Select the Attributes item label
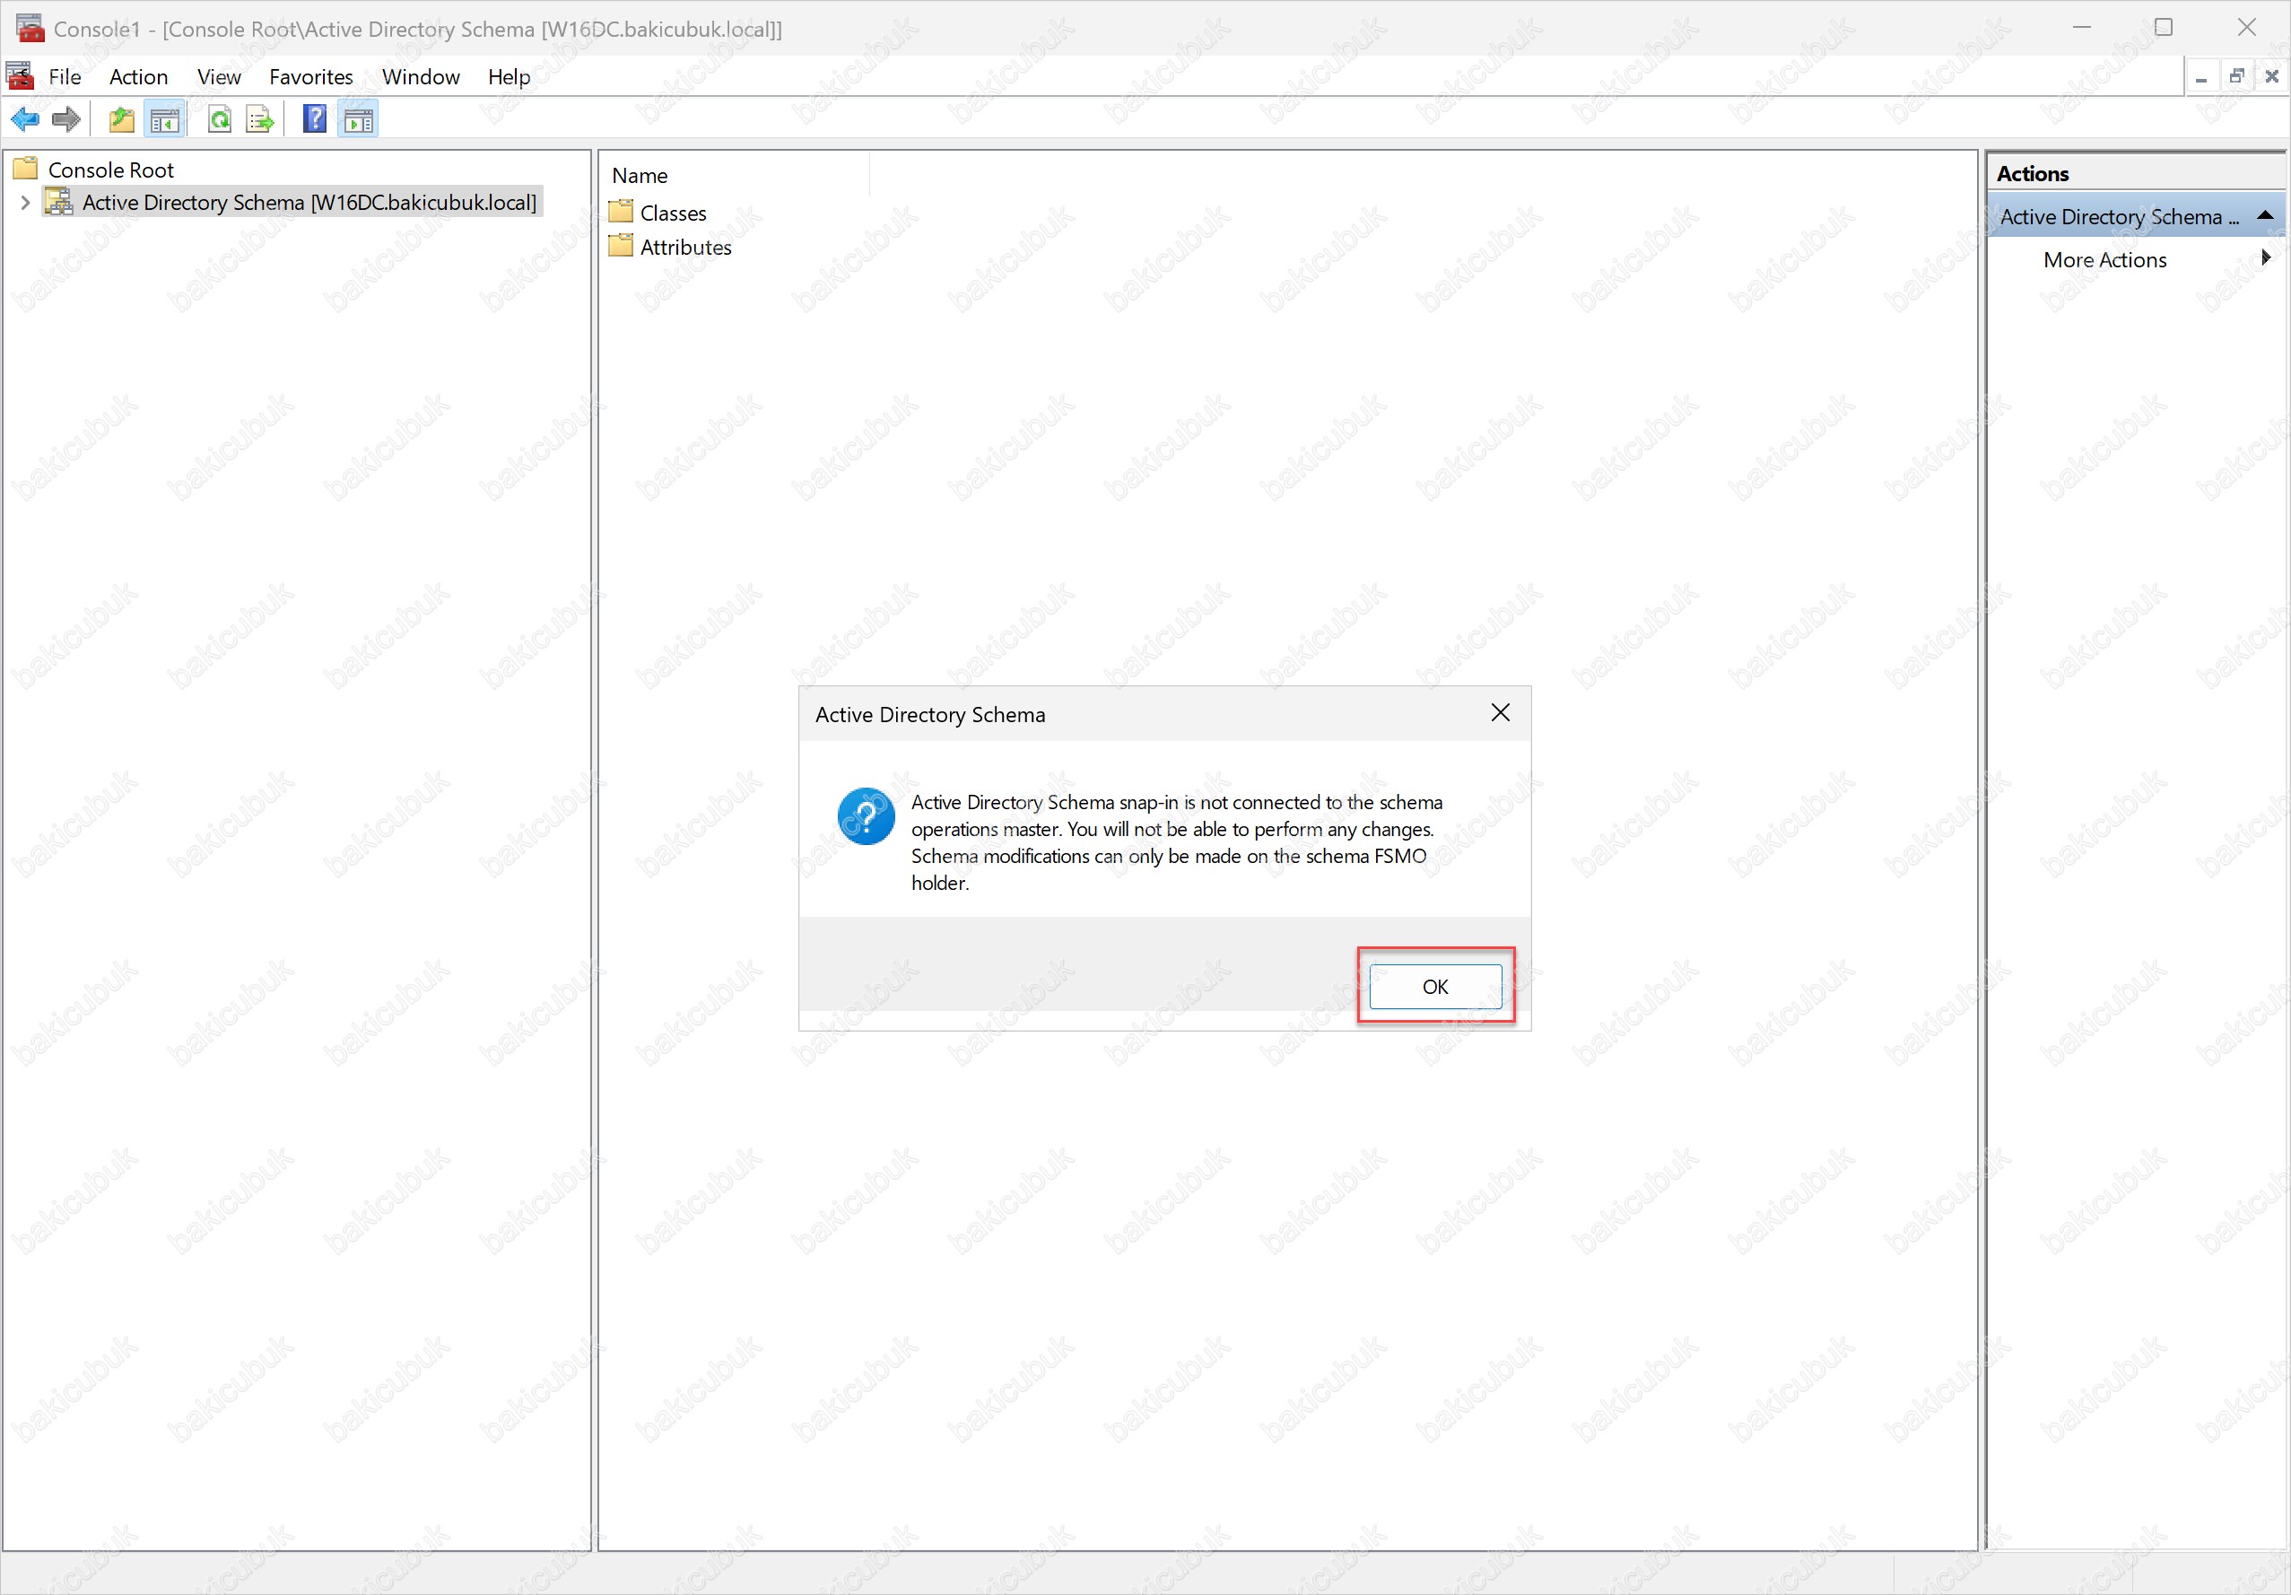This screenshot has height=1595, width=2291. tap(685, 247)
